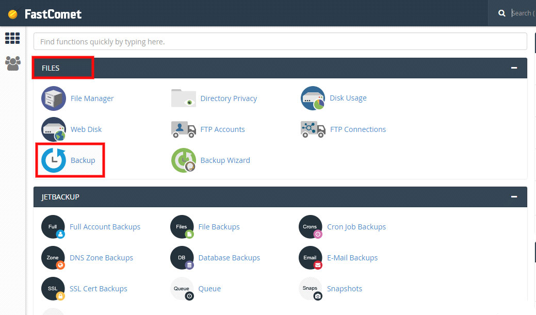536x315 pixels.
Task: Open the SSL Cert Backups icon
Action: [53, 289]
